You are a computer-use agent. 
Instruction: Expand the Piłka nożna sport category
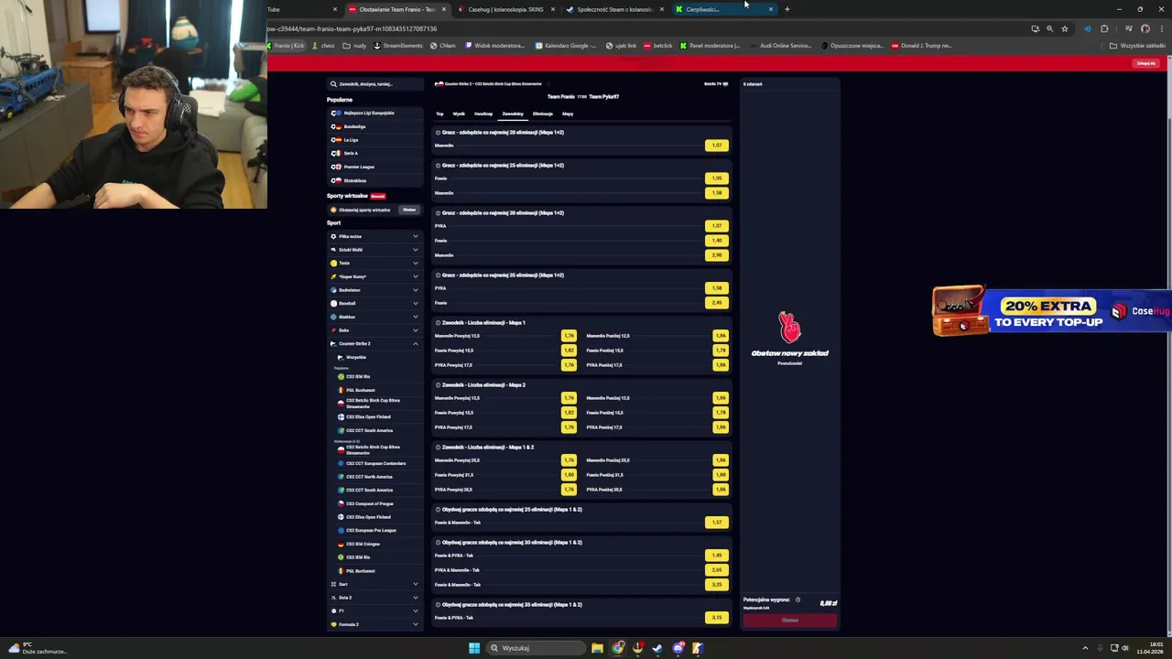point(375,236)
